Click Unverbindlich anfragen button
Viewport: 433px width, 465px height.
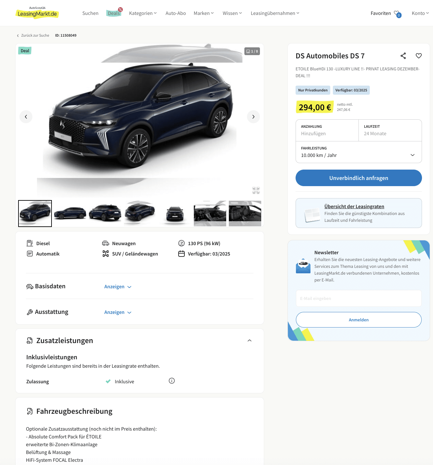click(359, 178)
